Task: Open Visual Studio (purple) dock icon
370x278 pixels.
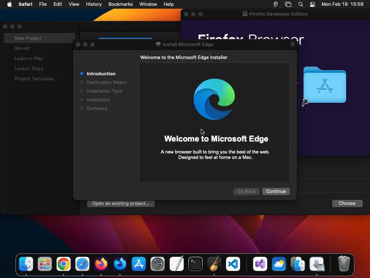Action: point(260,264)
